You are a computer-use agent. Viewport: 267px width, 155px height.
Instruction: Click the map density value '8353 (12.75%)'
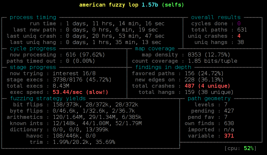(209, 55)
